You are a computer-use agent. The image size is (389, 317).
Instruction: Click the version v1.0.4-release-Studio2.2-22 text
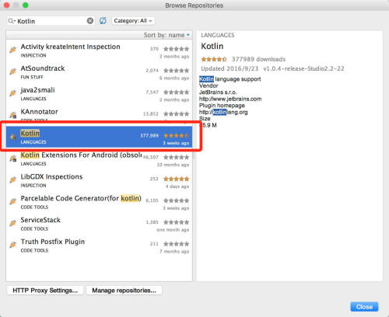click(303, 68)
